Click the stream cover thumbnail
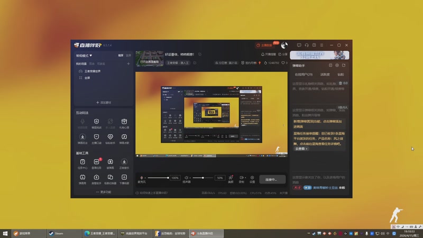This screenshot has width=423, height=238. 150,58
